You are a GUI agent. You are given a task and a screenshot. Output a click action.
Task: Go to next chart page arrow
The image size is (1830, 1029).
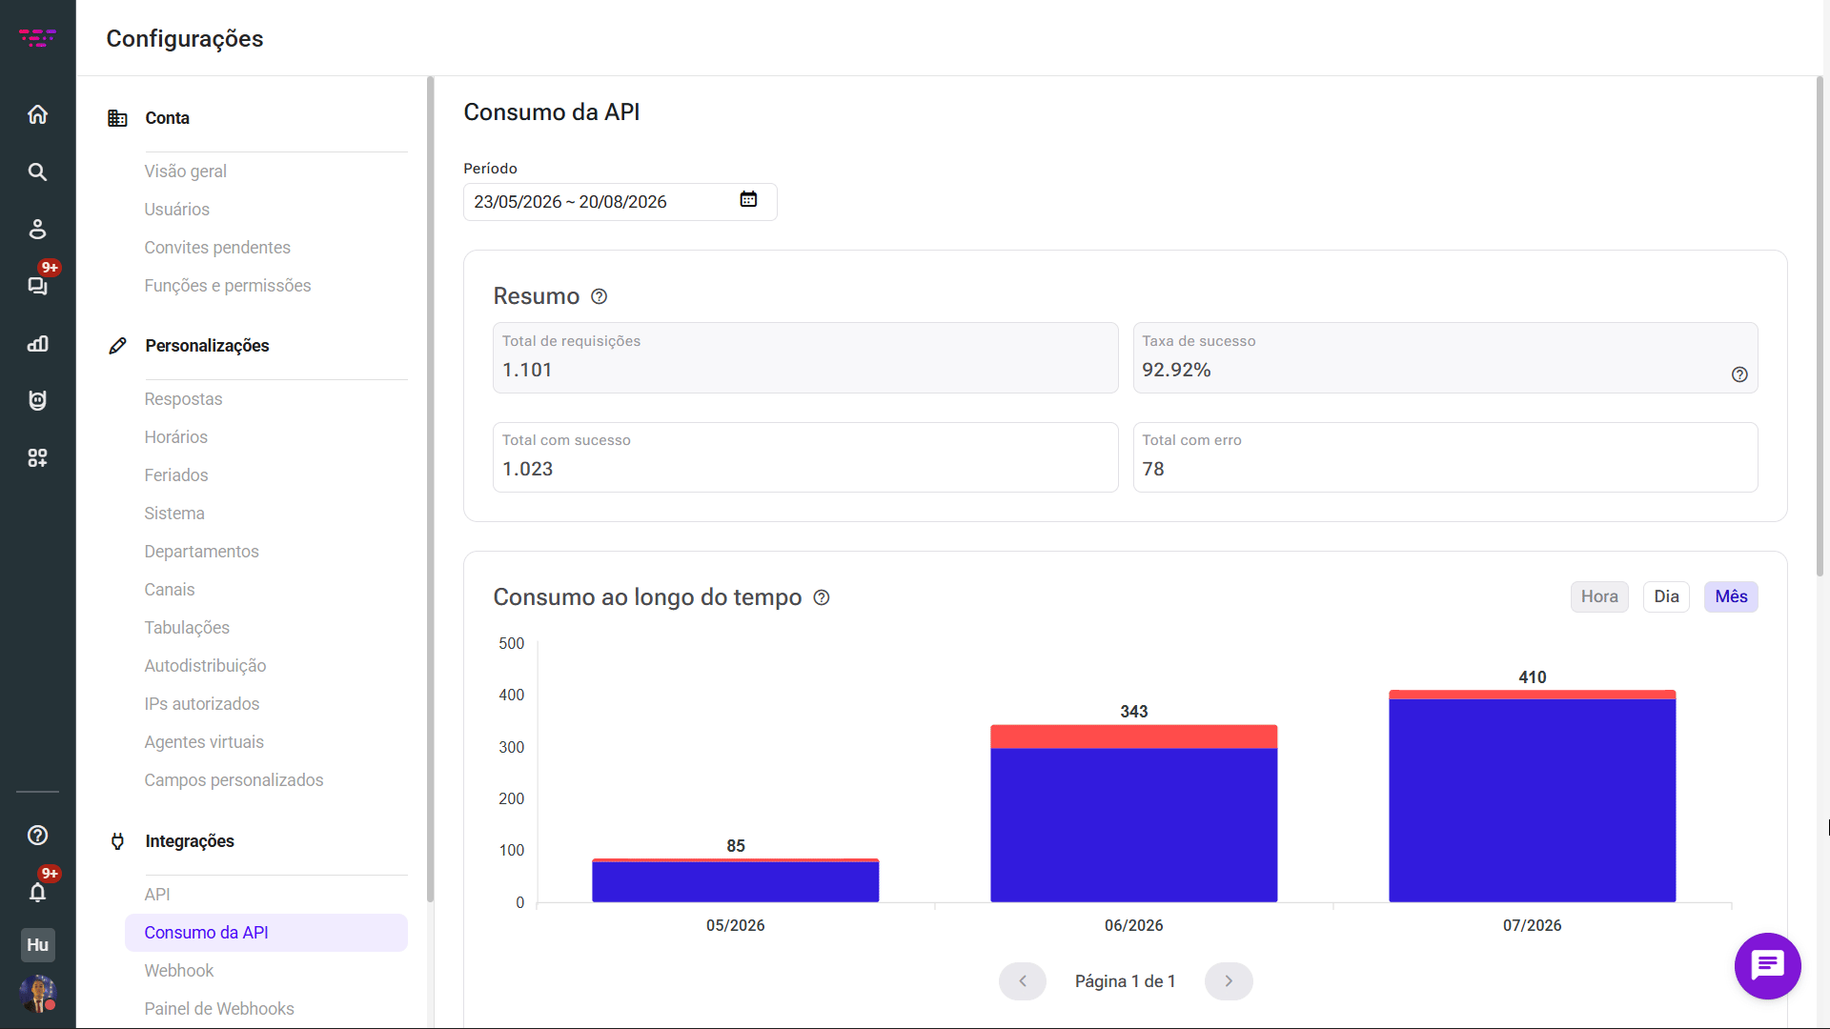(1228, 980)
